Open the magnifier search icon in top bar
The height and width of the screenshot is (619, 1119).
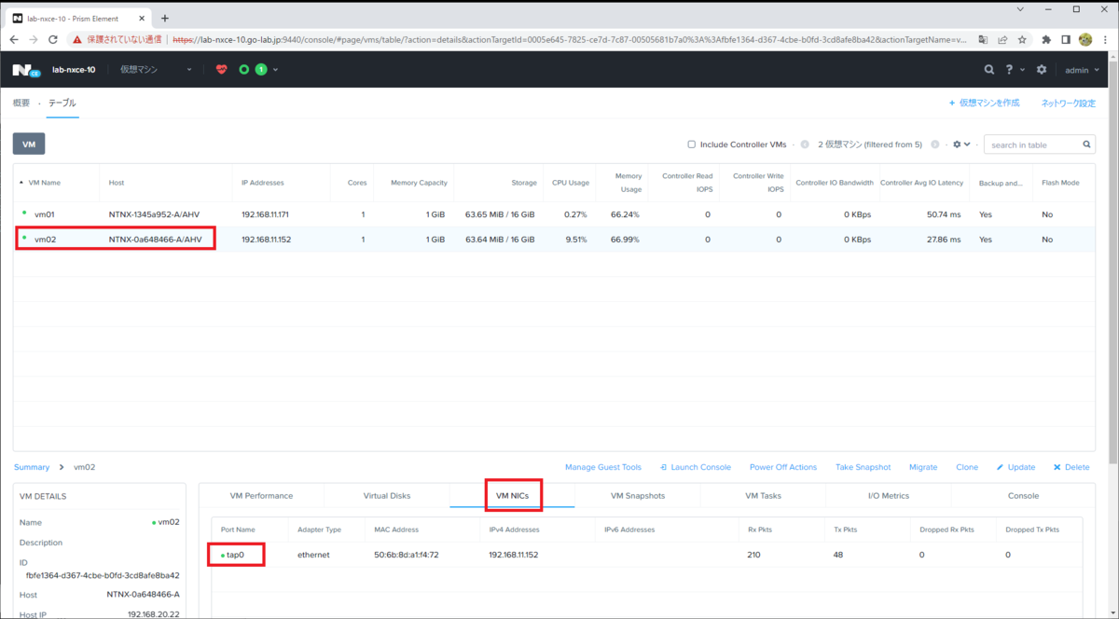click(x=989, y=70)
